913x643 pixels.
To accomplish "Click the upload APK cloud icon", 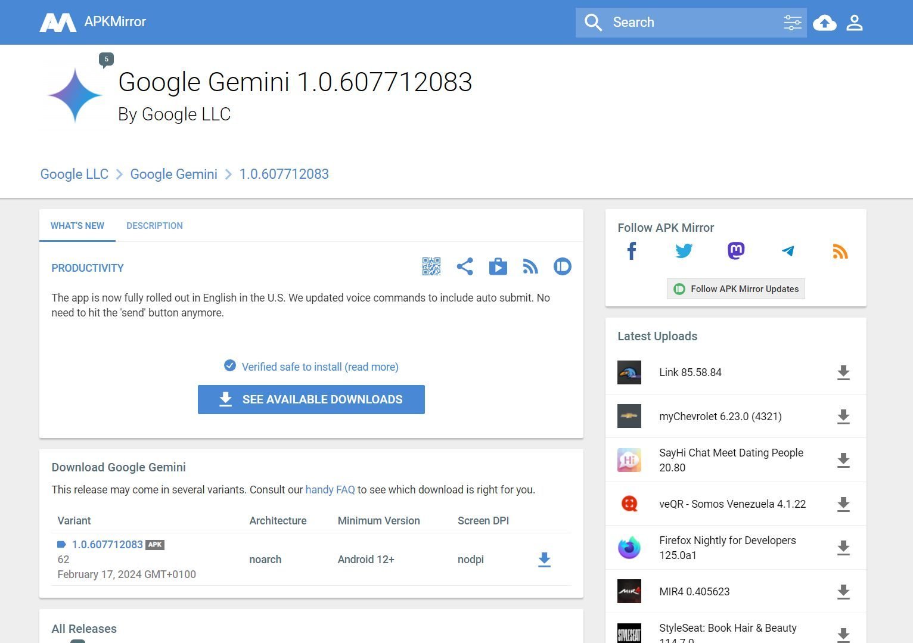I will (825, 23).
